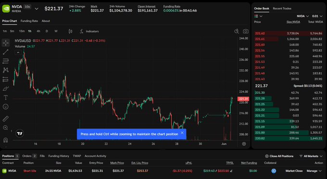The width and height of the screenshot is (327, 179).
Task: Click the quick search icon above chart
Action: point(237,31)
